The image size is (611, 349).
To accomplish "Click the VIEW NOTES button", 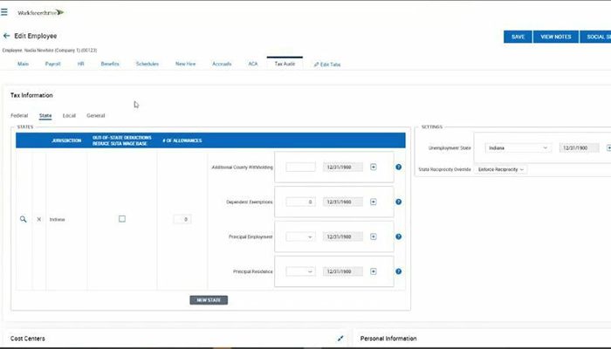I will tap(556, 37).
